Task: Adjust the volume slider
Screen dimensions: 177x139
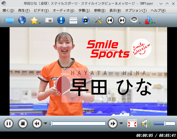Action: click(165, 123)
